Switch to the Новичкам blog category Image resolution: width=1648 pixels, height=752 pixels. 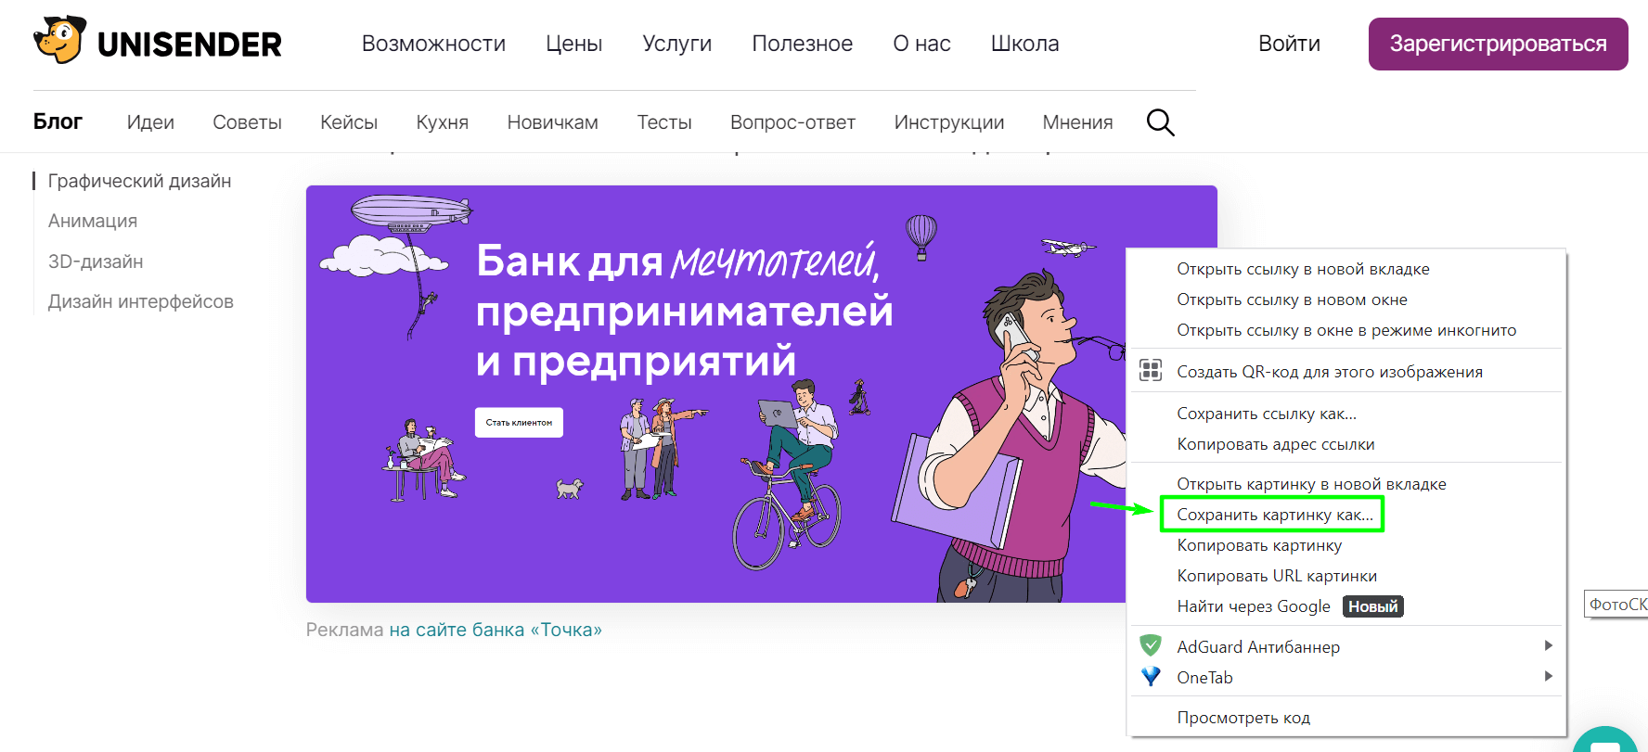(x=552, y=122)
